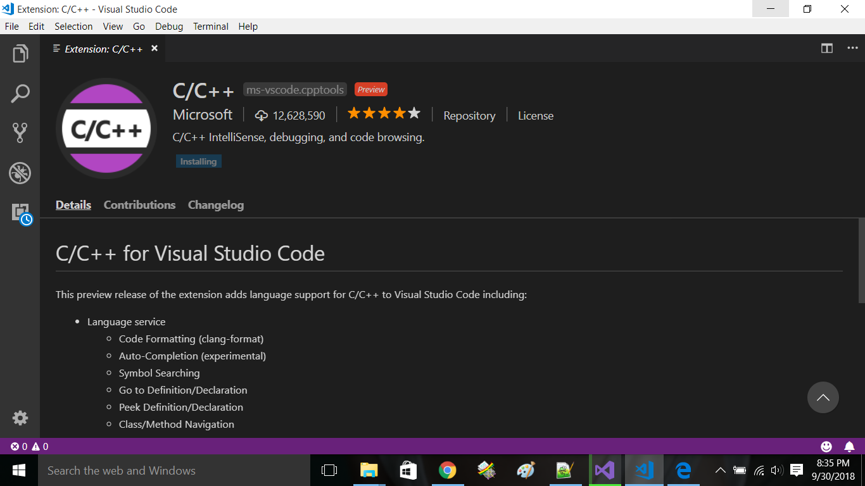Click the "Class/Method Navigation" list item
Image resolution: width=865 pixels, height=486 pixels.
(x=177, y=425)
